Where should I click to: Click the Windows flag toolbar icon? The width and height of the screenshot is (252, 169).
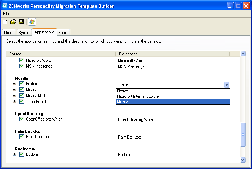[x=32, y=22]
